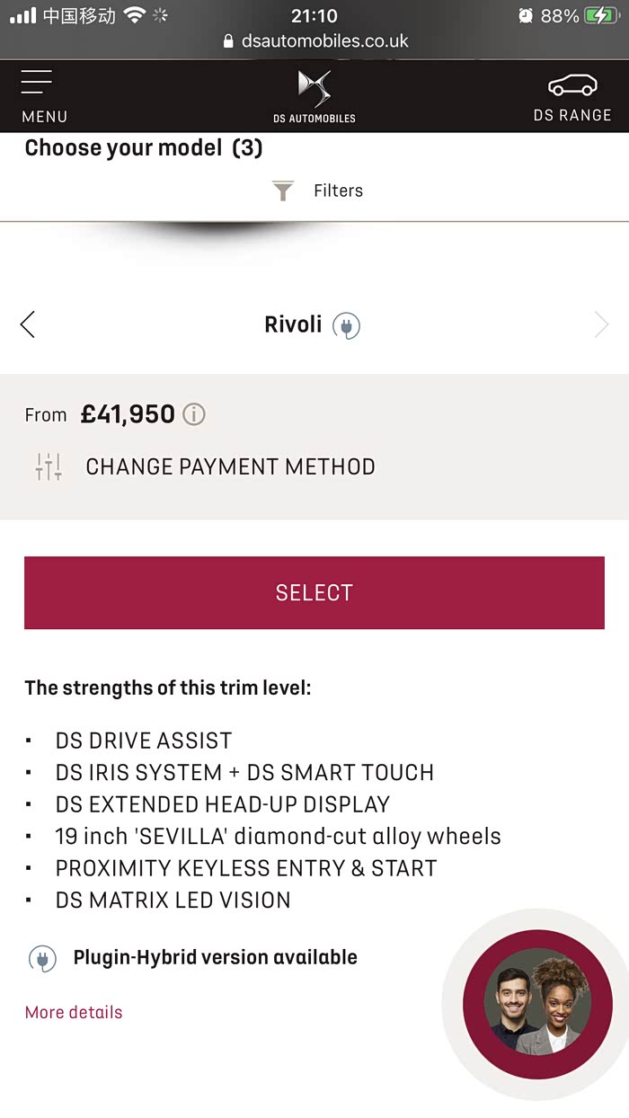
Task: Open price info icon next to £41,950
Action: pyautogui.click(x=194, y=414)
